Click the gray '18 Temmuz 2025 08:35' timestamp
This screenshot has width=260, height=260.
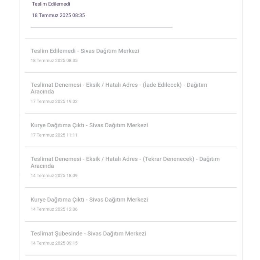[x=54, y=61]
